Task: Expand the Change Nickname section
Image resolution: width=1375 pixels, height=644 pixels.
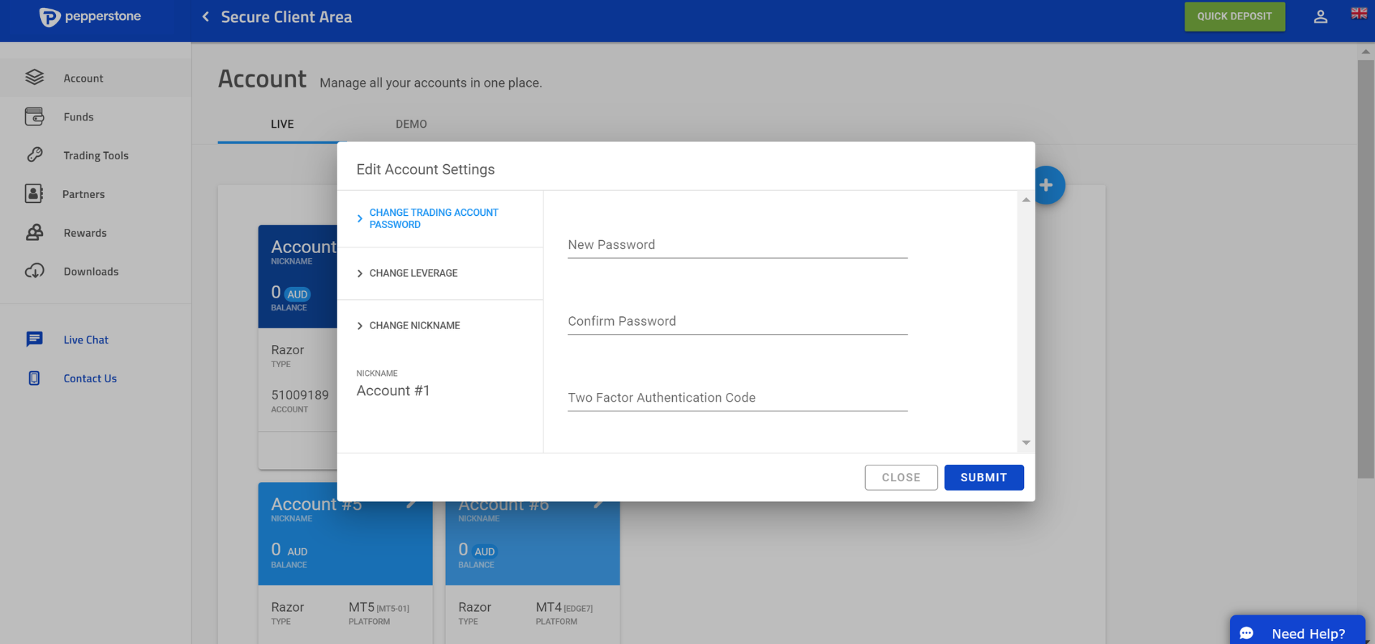Action: 439,326
